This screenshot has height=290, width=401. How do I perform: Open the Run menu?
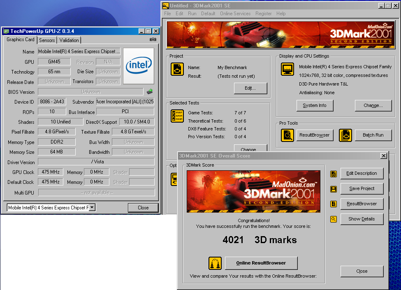192,14
